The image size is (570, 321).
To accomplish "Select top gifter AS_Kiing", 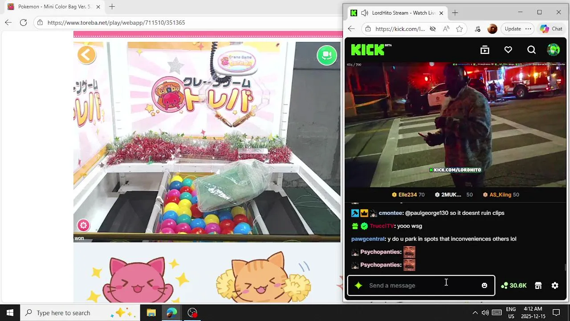I will (501, 195).
